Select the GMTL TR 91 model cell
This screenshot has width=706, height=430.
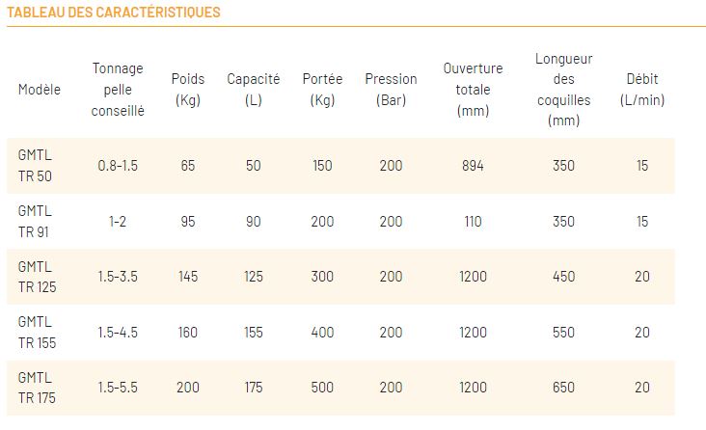(36, 221)
